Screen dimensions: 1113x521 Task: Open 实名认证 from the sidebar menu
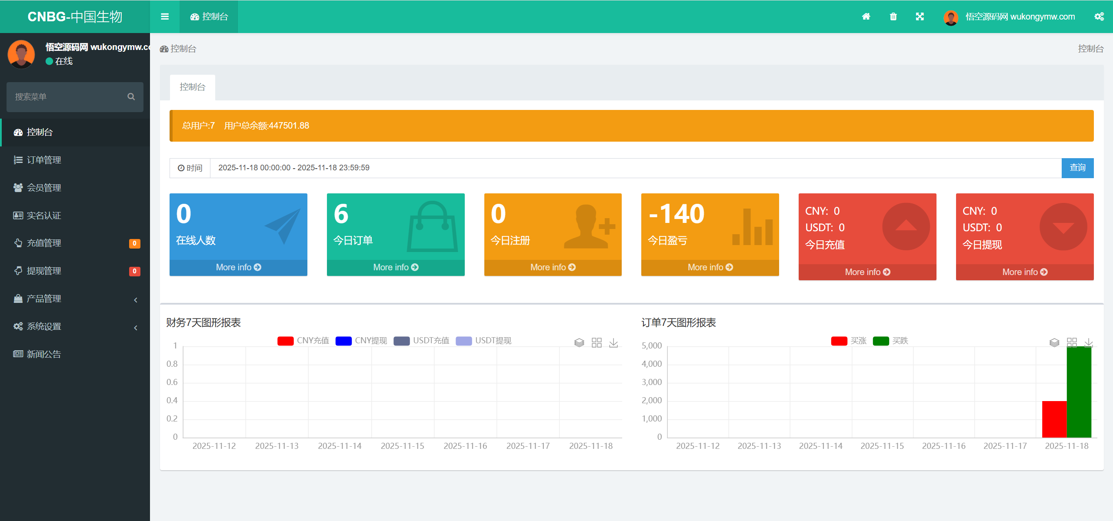pos(43,215)
